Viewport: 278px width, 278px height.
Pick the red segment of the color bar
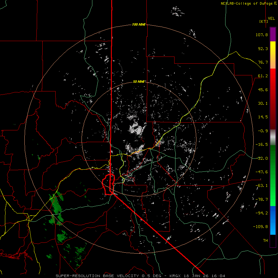[273, 99]
